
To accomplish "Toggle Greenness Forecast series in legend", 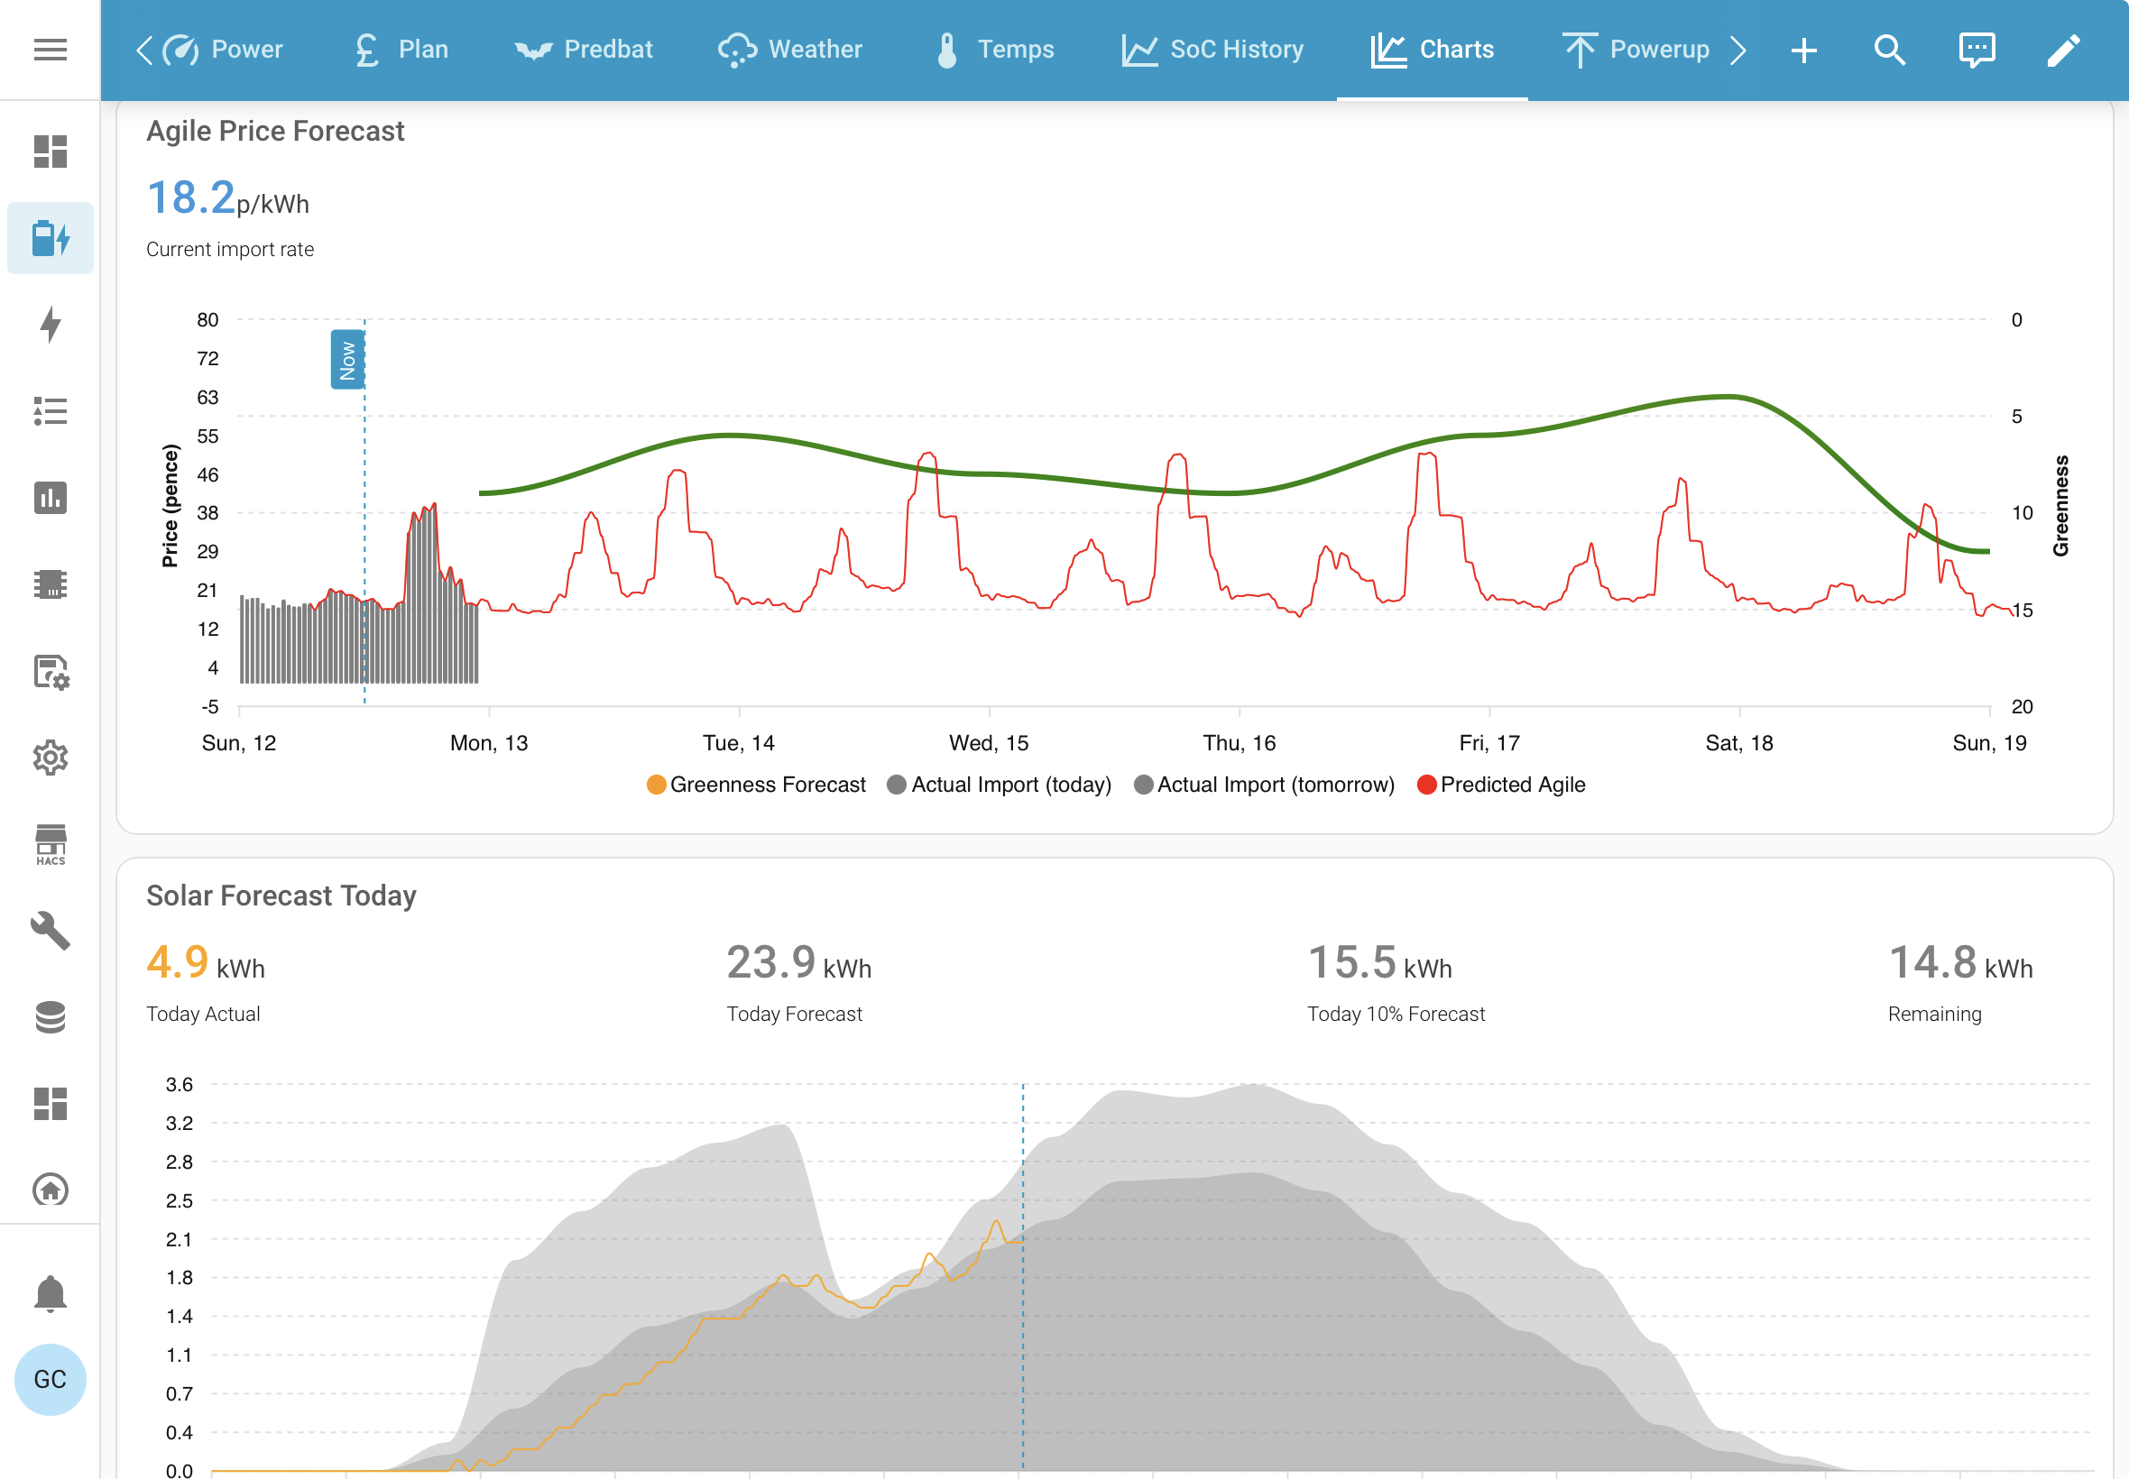I will click(x=755, y=785).
